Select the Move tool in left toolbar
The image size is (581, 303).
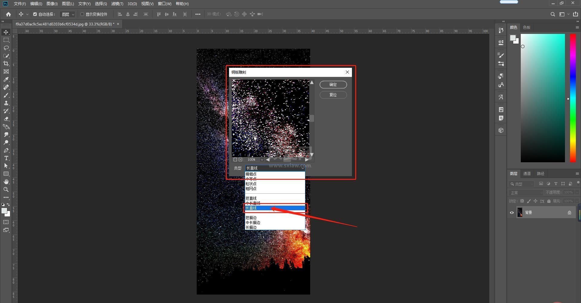6,32
